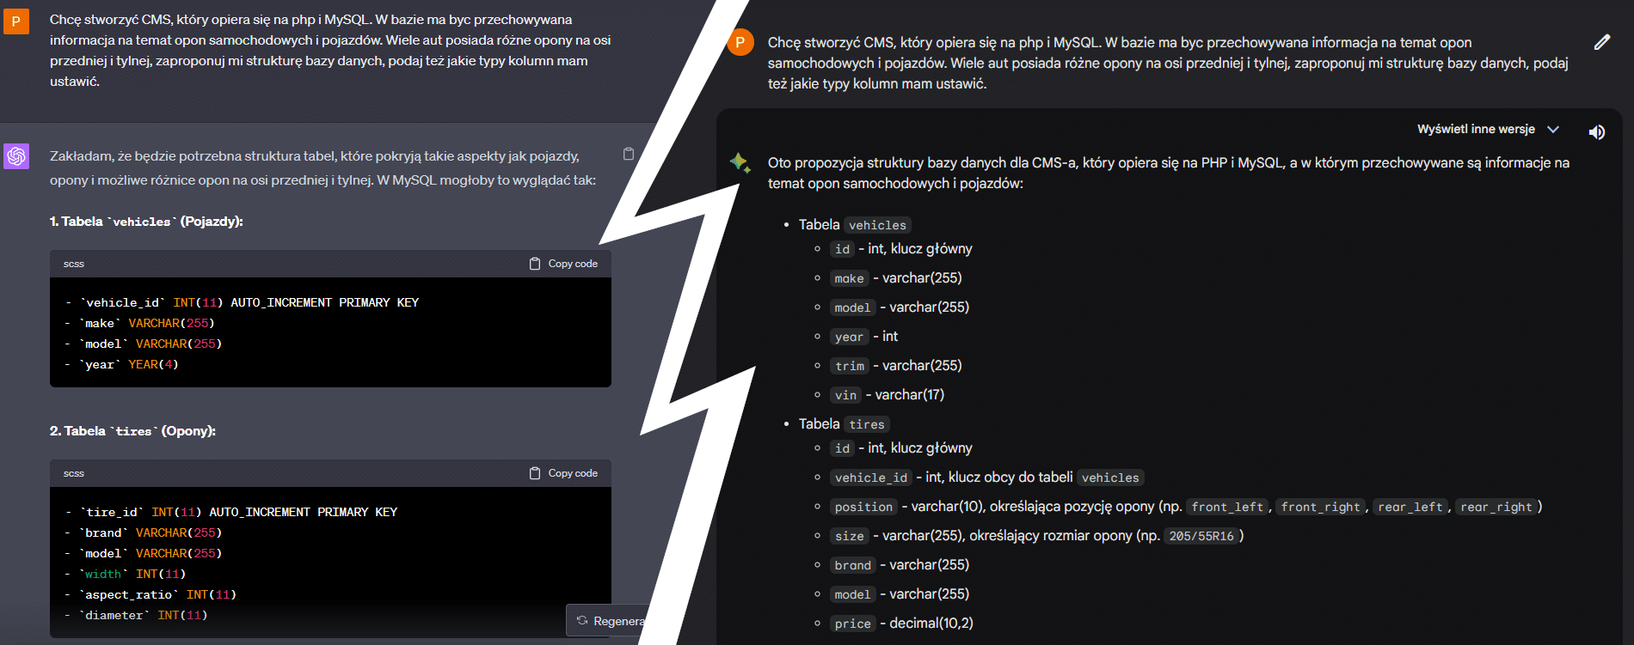Click the edit pencil icon on Bard prompt
This screenshot has height=645, width=1634.
[1601, 42]
